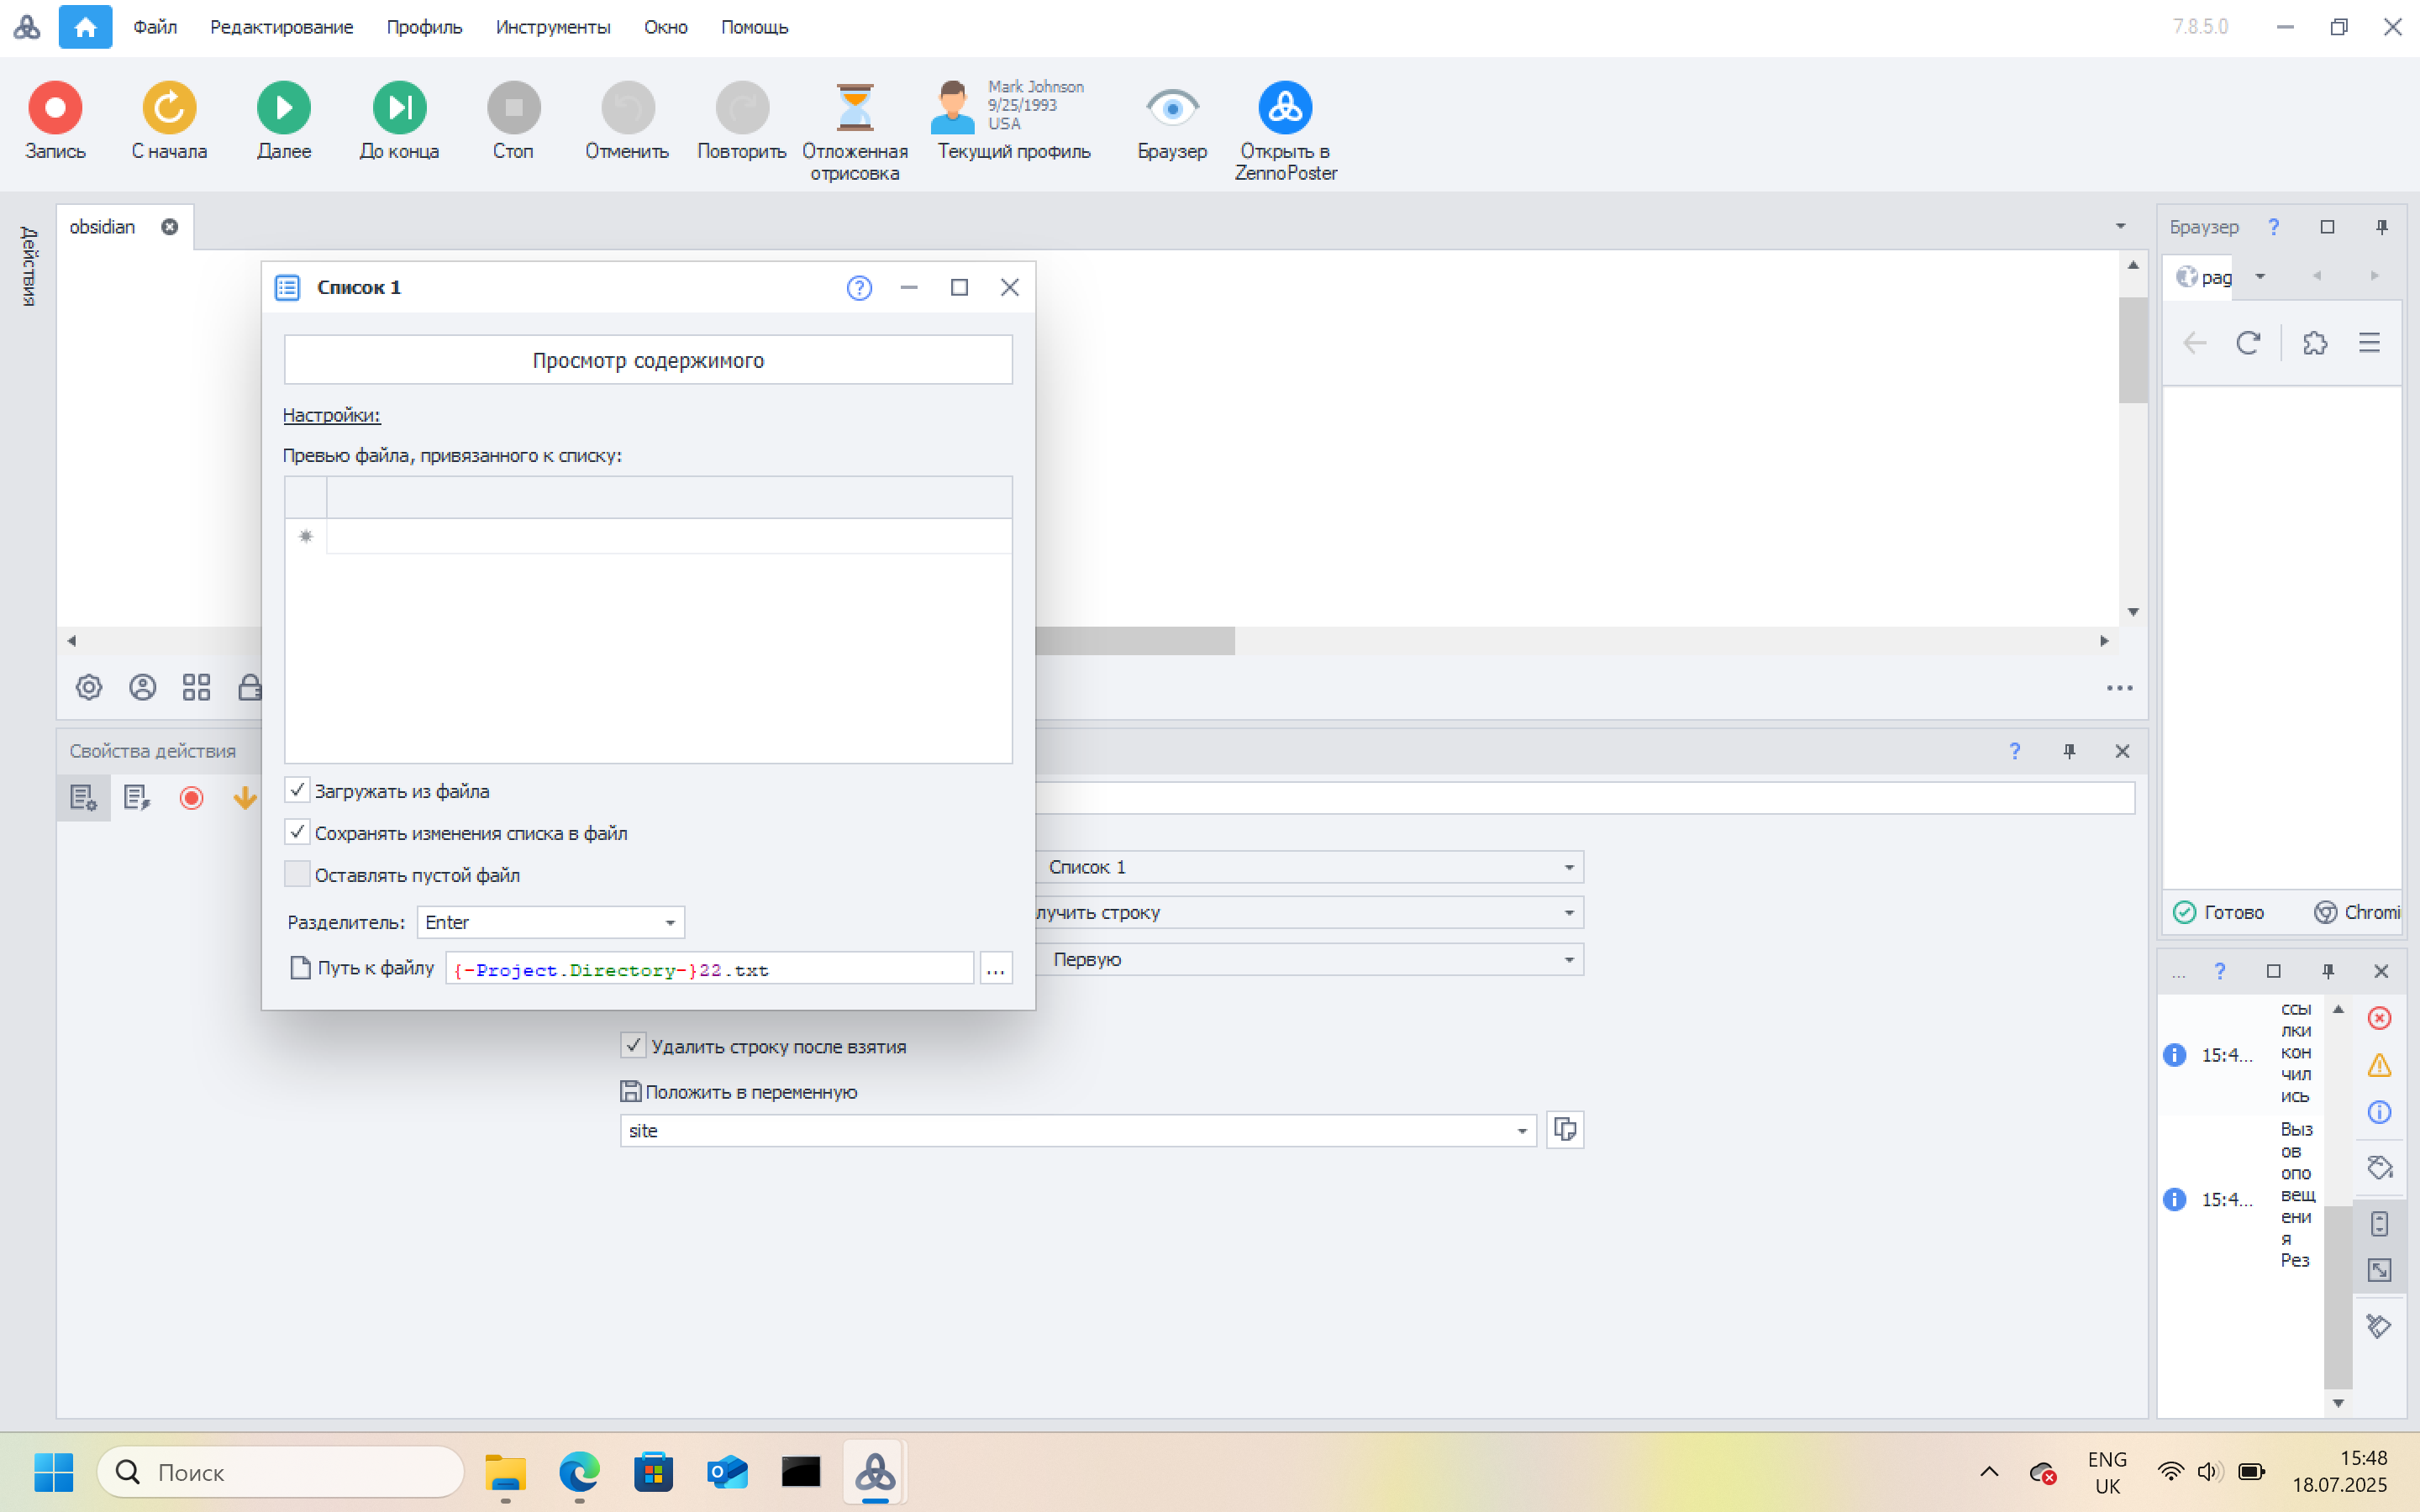This screenshot has width=2420, height=1512.
Task: Open the Первую row selection dropdown
Action: [x=1310, y=959]
